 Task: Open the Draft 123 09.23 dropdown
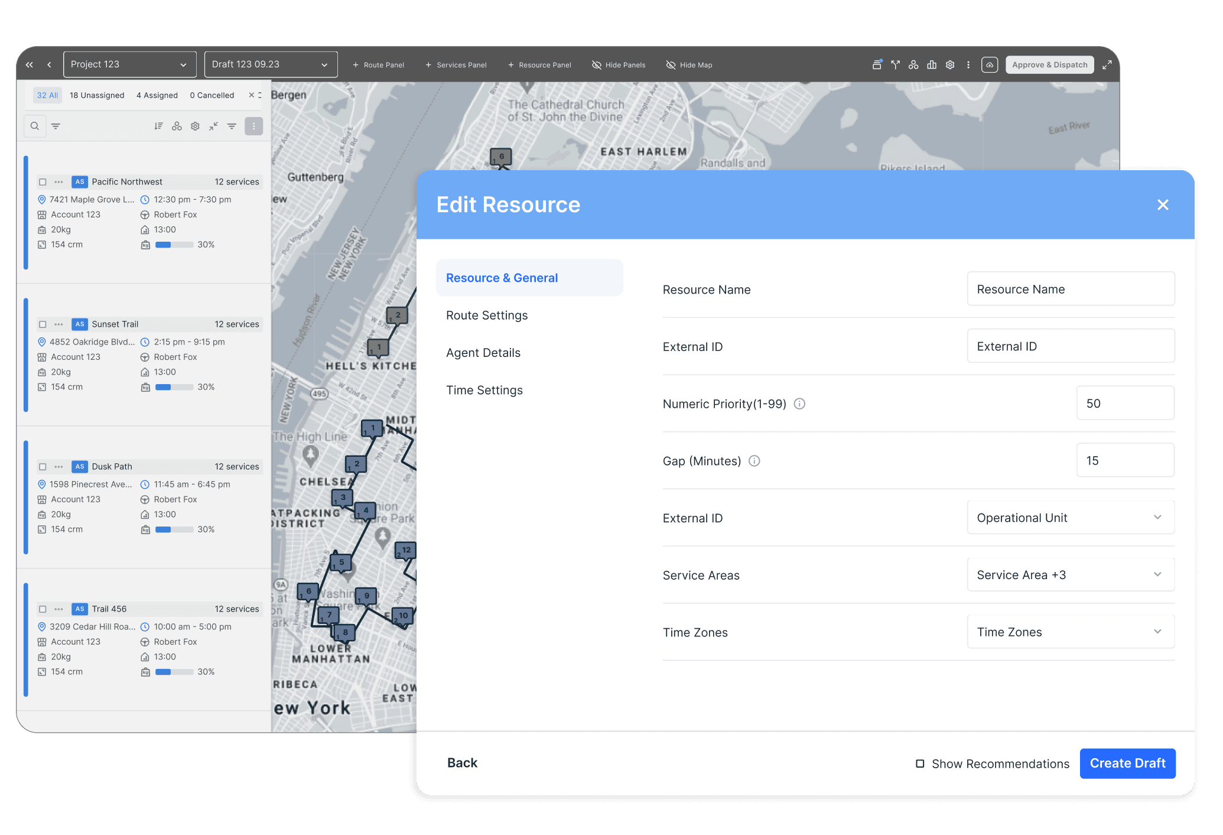click(271, 64)
